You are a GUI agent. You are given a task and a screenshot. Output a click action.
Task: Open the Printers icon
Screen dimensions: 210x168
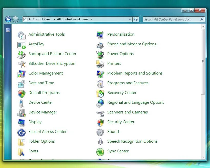[100, 64]
